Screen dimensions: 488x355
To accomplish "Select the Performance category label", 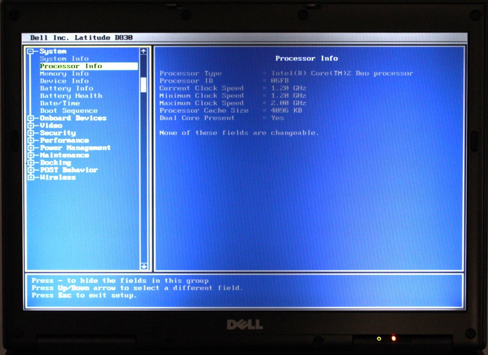I will pos(64,140).
